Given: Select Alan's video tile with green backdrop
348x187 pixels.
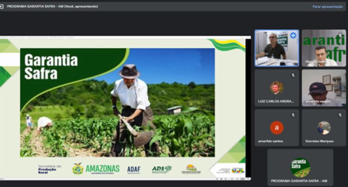Looking at the screenshot, I should [x=324, y=48].
